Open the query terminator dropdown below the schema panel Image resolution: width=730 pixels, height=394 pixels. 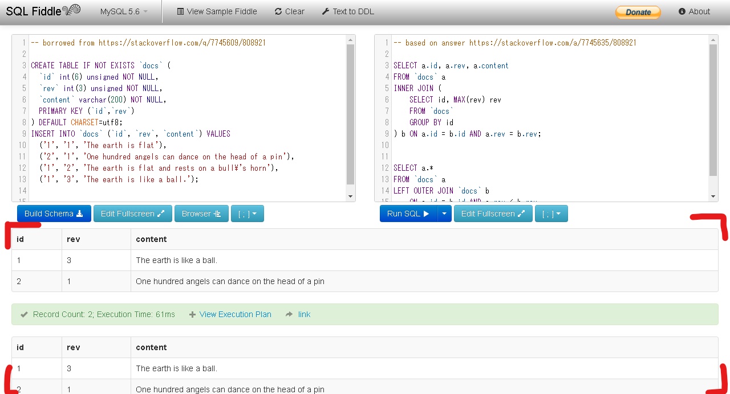coord(248,213)
